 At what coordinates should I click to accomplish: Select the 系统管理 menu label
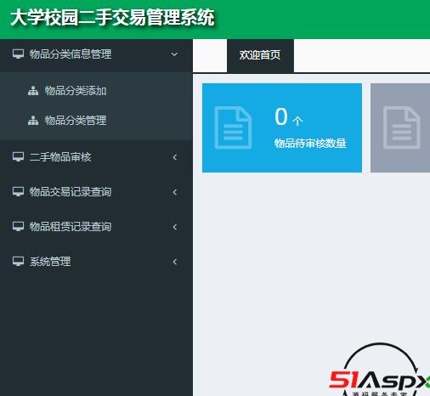click(x=50, y=262)
